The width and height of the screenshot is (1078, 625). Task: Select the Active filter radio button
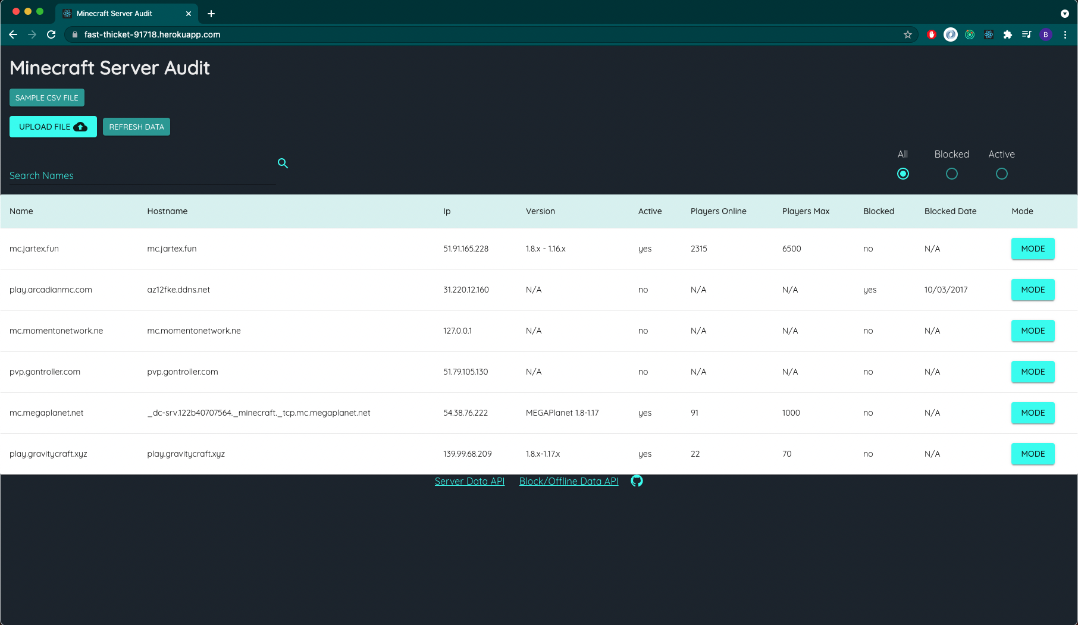pyautogui.click(x=1002, y=174)
